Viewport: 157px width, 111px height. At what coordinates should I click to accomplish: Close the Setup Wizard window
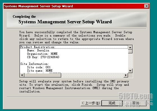pos(147,6)
